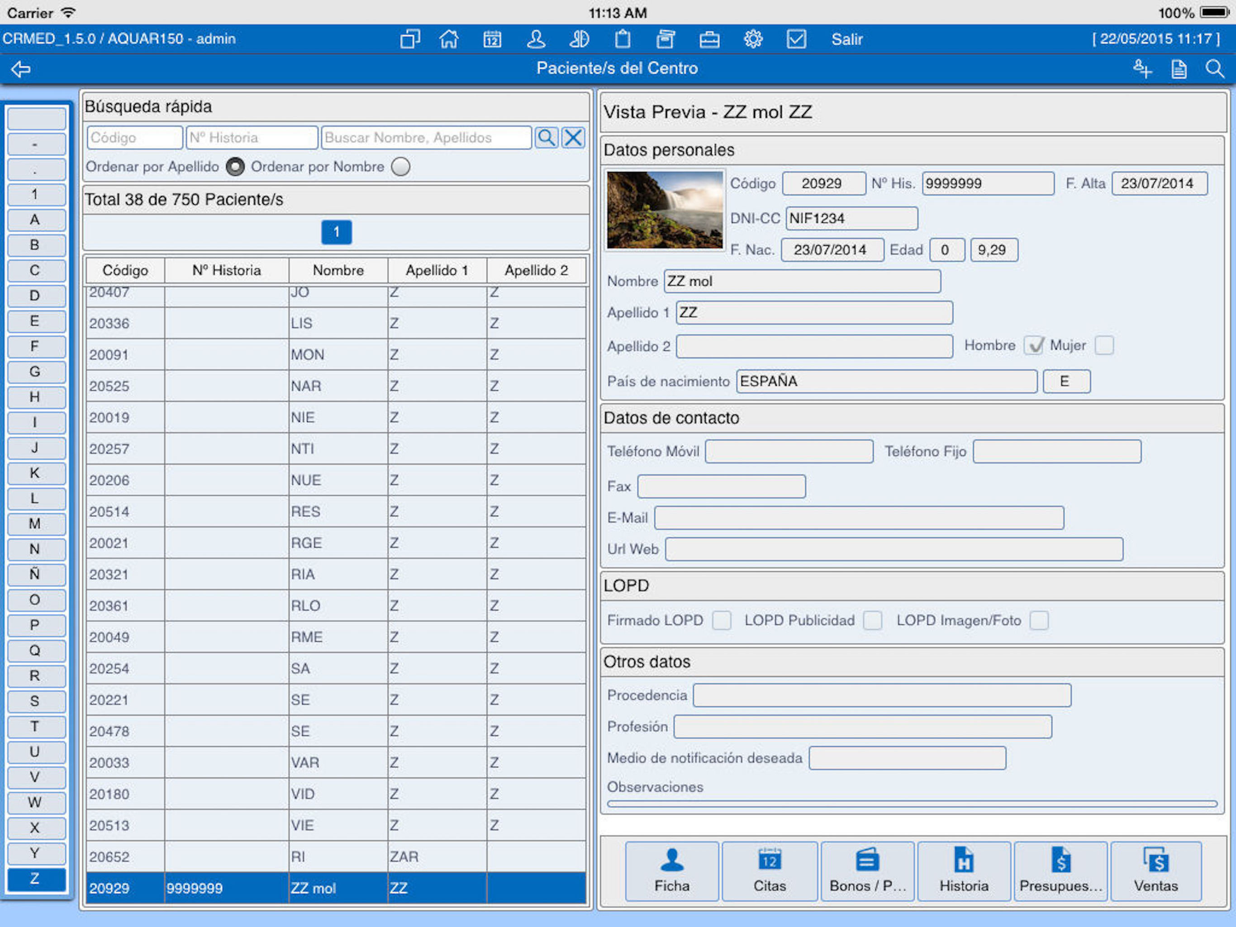Open the calendar icon in top toolbar
The height and width of the screenshot is (927, 1236).
click(492, 39)
